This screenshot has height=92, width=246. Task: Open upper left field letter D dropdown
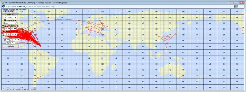coord(7,29)
